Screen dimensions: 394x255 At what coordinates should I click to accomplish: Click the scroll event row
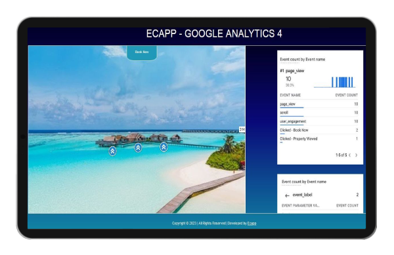tap(319, 113)
